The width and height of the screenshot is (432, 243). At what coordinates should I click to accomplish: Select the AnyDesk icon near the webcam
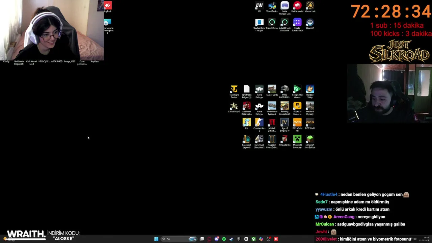point(107,7)
